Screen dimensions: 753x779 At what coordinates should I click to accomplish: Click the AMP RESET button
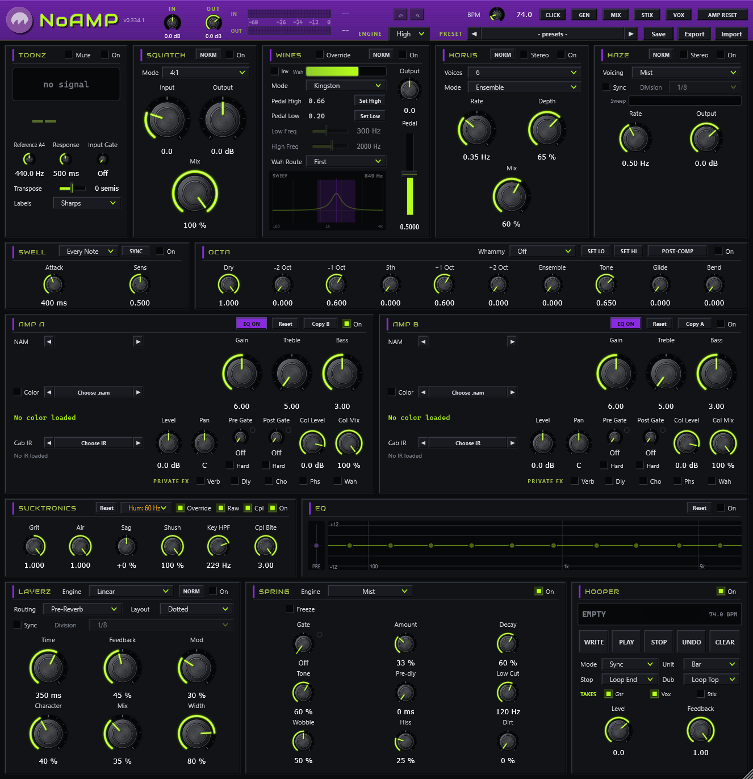click(x=722, y=15)
